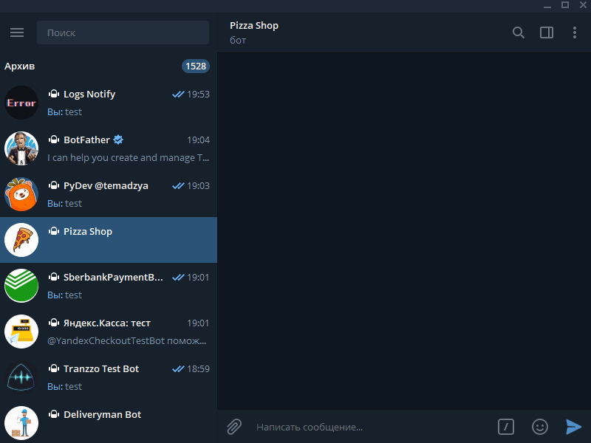Toggle the right side info panel
The width and height of the screenshot is (591, 443).
(x=547, y=32)
